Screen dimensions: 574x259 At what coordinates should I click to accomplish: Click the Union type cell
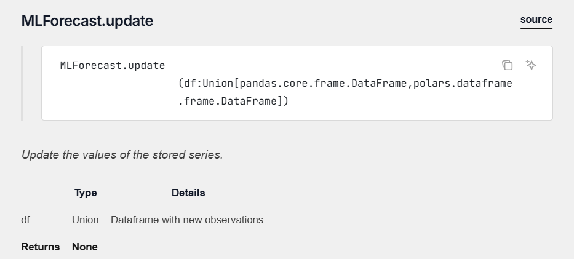85,220
